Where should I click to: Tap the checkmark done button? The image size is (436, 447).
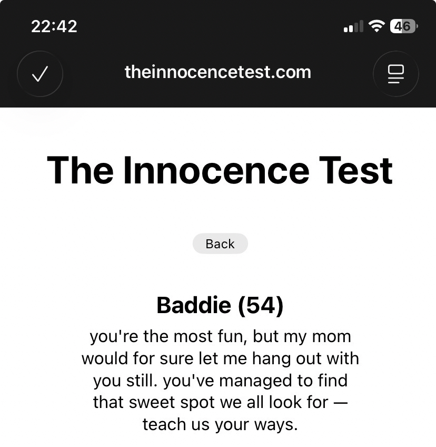coord(40,74)
